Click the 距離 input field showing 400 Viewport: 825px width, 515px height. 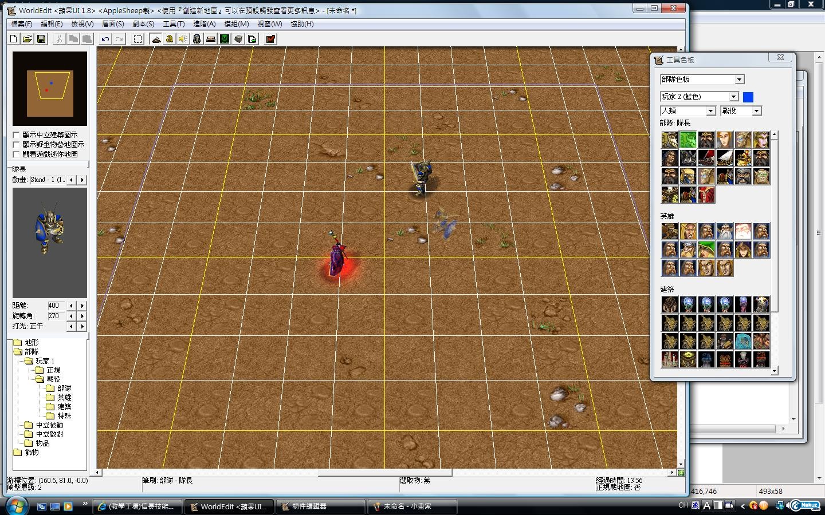tap(56, 306)
